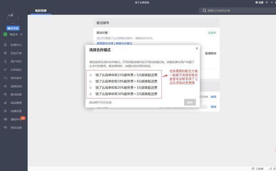Viewport: 276px width, 171px height.
Task: Go to 店铺设置 in sidebar
Action: pos(16,111)
